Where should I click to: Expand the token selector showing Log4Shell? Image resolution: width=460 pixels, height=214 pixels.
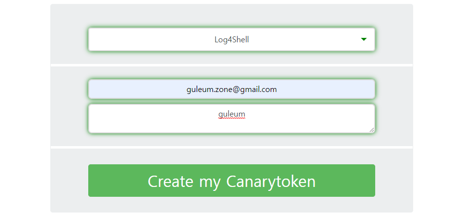(231, 39)
